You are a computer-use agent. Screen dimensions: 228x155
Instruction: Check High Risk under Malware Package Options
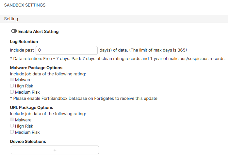[x=12, y=86]
